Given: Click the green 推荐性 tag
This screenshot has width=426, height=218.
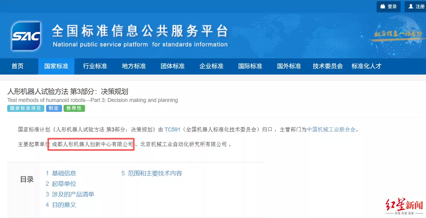Looking at the screenshot, I should click(74, 108).
